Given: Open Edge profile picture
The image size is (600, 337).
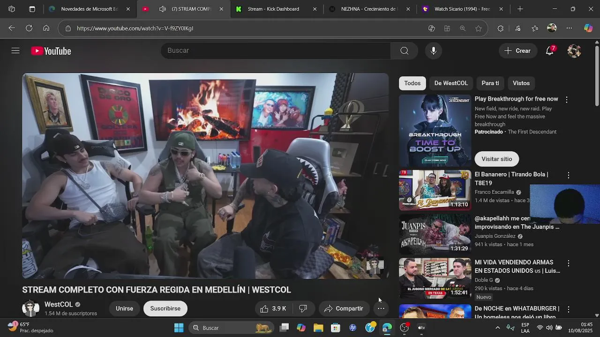Looking at the screenshot, I should [552, 28].
